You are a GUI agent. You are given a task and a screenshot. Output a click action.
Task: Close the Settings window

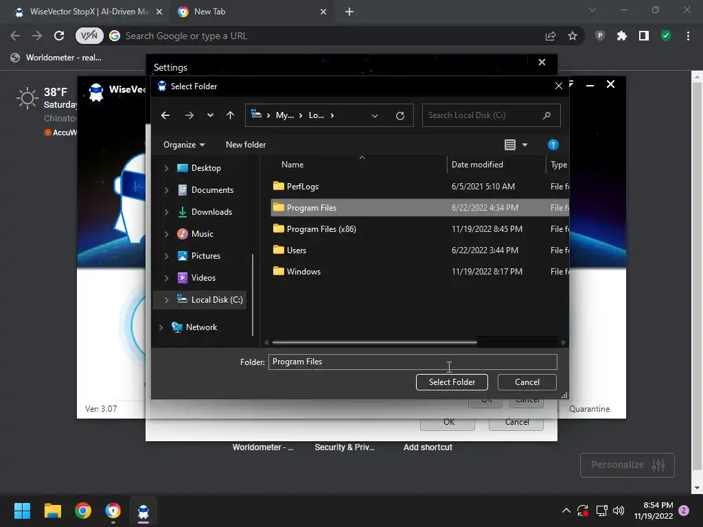pos(542,62)
